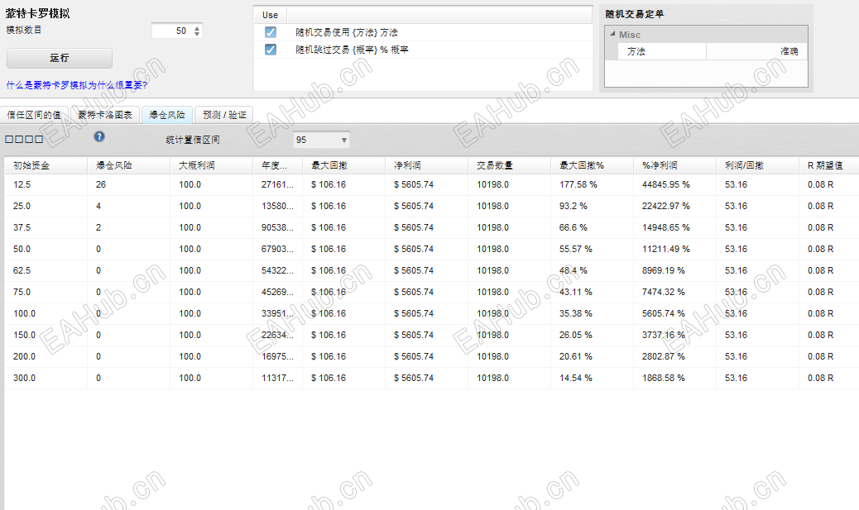Open the confidence interval dropdown showing 95
Viewport: 859px width, 510px height.
coord(321,140)
